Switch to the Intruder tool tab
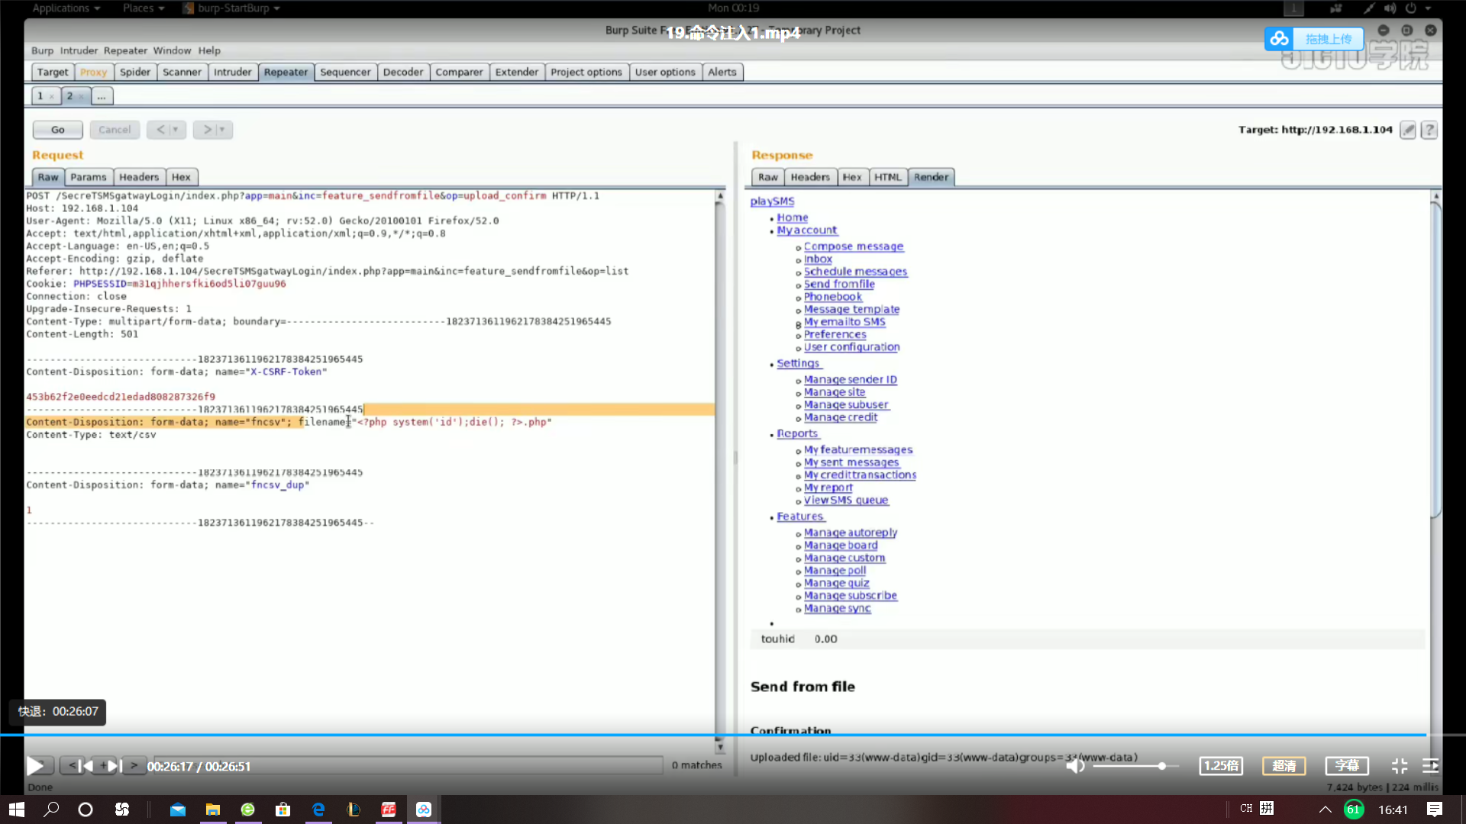The height and width of the screenshot is (824, 1466). [x=232, y=72]
